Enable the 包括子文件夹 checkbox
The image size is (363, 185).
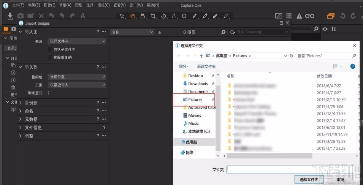(x=50, y=49)
